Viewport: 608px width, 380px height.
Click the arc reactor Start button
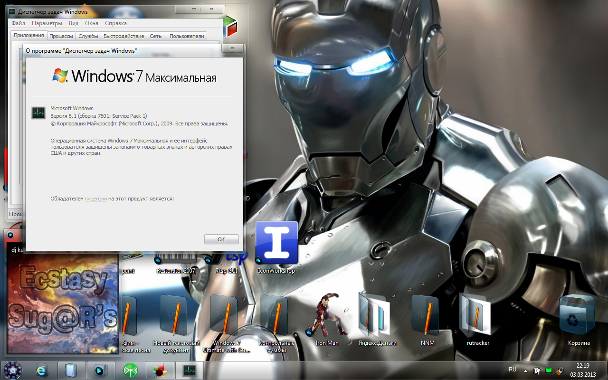coord(13,370)
